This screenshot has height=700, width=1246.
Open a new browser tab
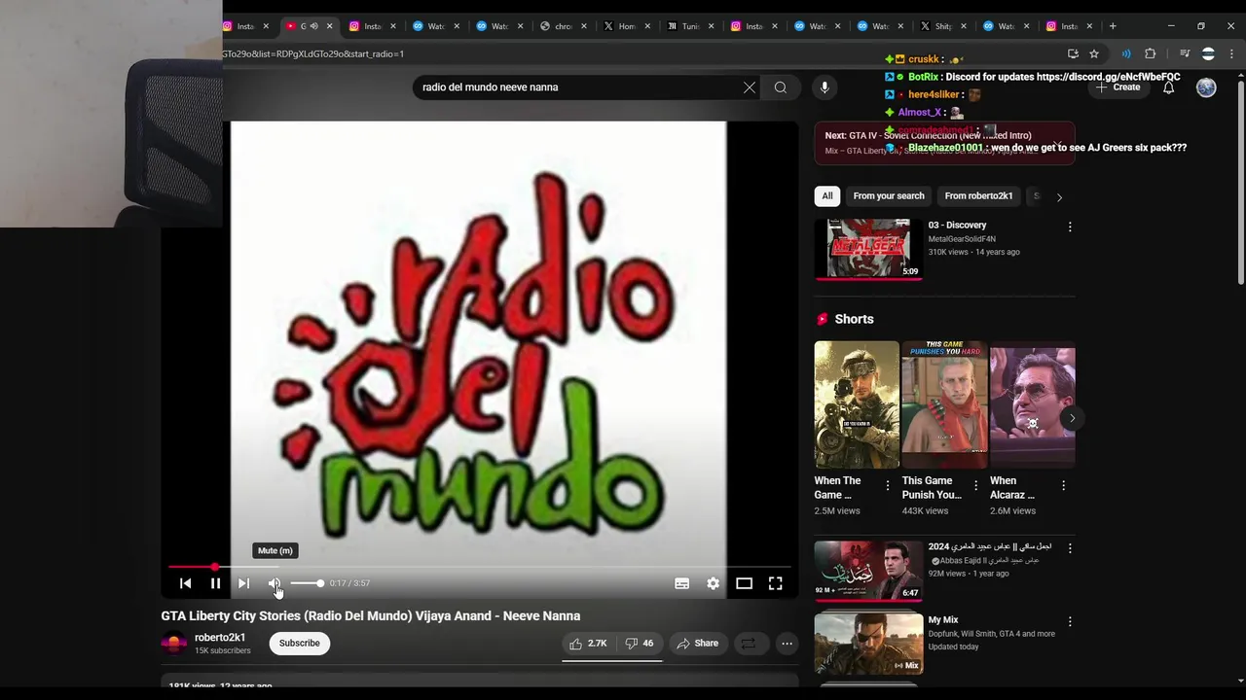(x=1113, y=26)
